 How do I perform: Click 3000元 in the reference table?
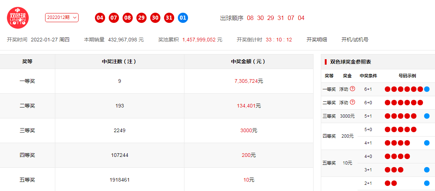pos(347,116)
